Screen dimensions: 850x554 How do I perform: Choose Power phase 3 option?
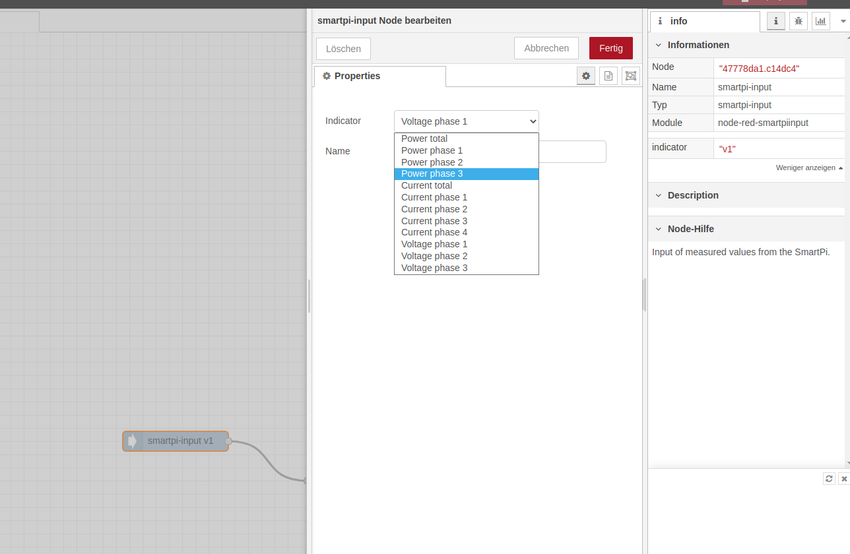(x=467, y=174)
